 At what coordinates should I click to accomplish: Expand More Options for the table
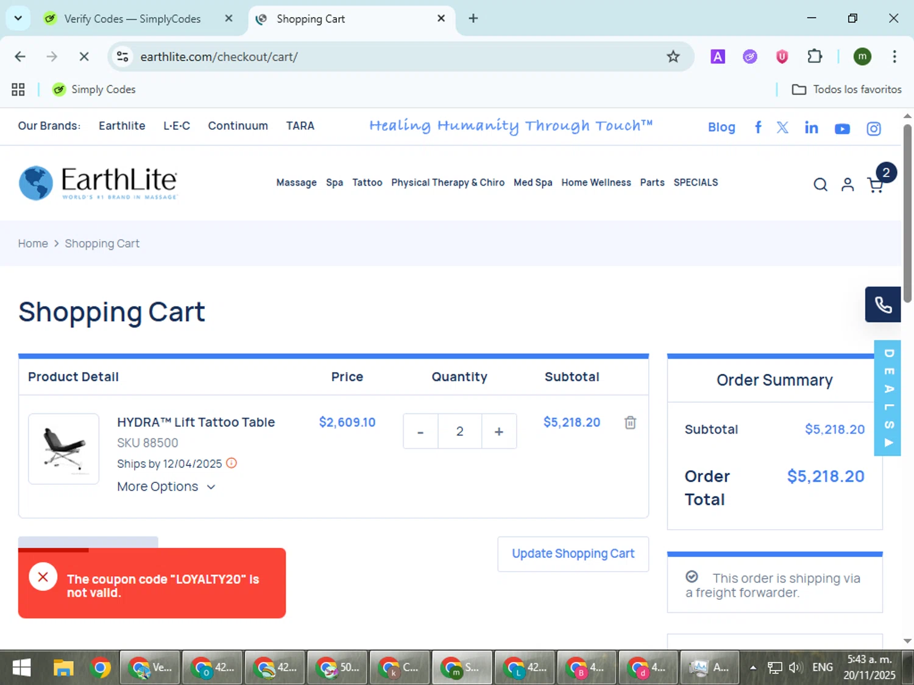[x=166, y=487]
